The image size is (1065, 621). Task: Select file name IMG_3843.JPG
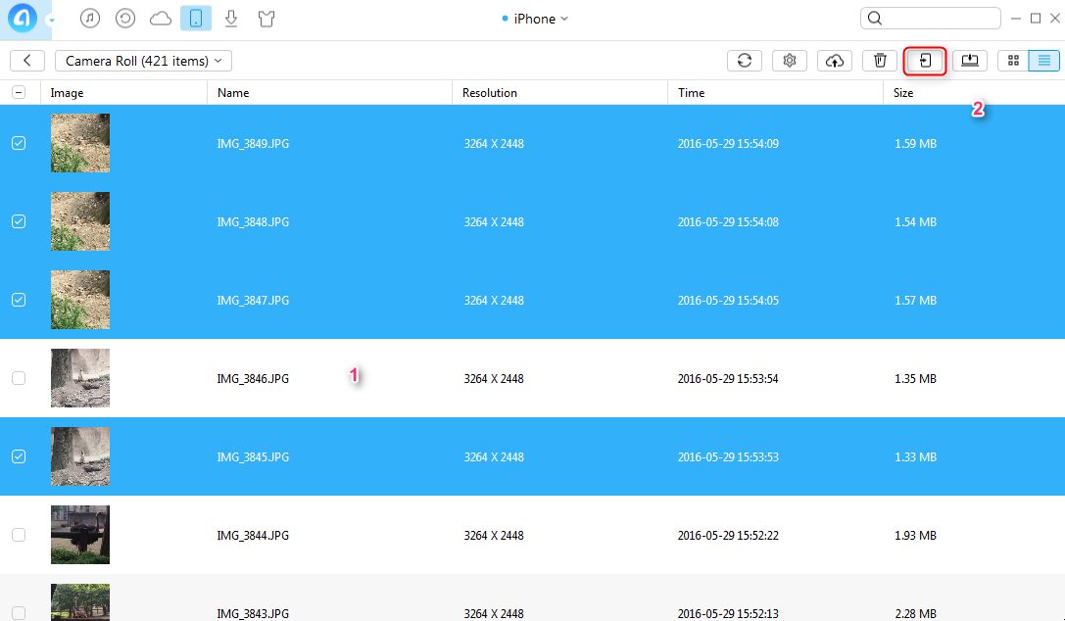pos(253,613)
